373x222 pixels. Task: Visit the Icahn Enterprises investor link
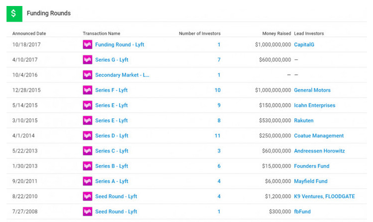click(314, 105)
